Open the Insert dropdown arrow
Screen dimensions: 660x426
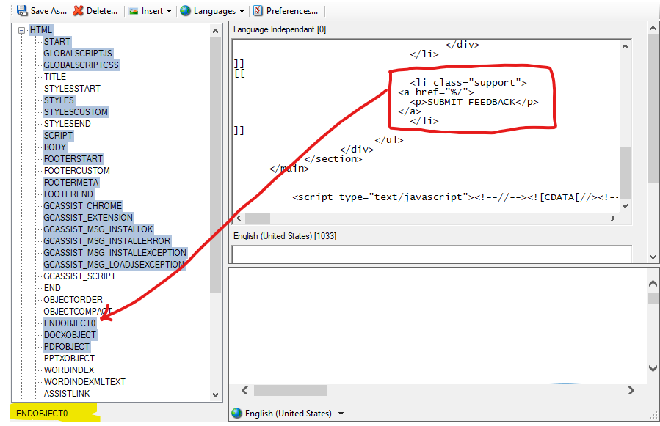point(169,11)
